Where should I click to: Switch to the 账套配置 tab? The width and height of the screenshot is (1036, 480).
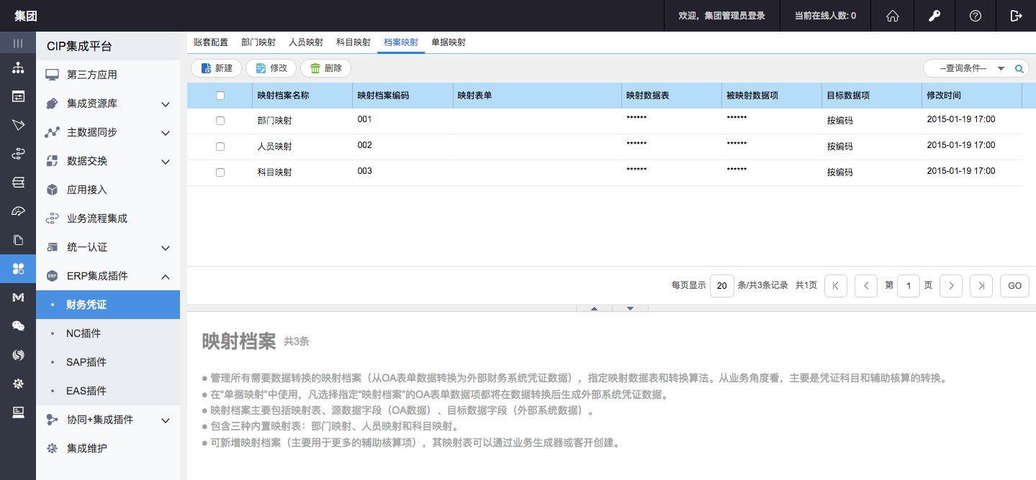click(211, 42)
